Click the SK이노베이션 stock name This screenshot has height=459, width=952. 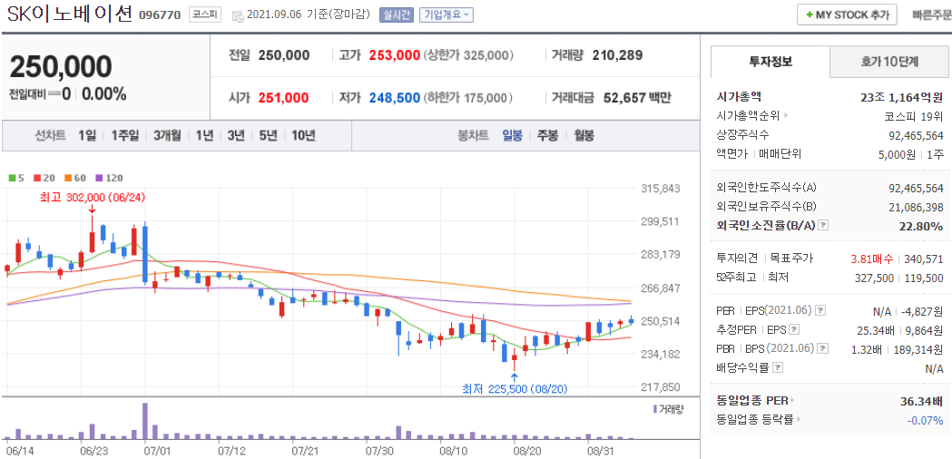click(69, 14)
